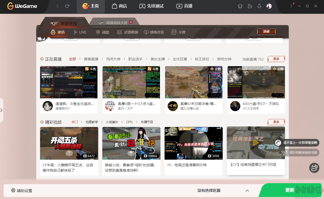Click 更多 beside 精彩视频
The width and height of the screenshot is (324, 199).
click(x=276, y=122)
